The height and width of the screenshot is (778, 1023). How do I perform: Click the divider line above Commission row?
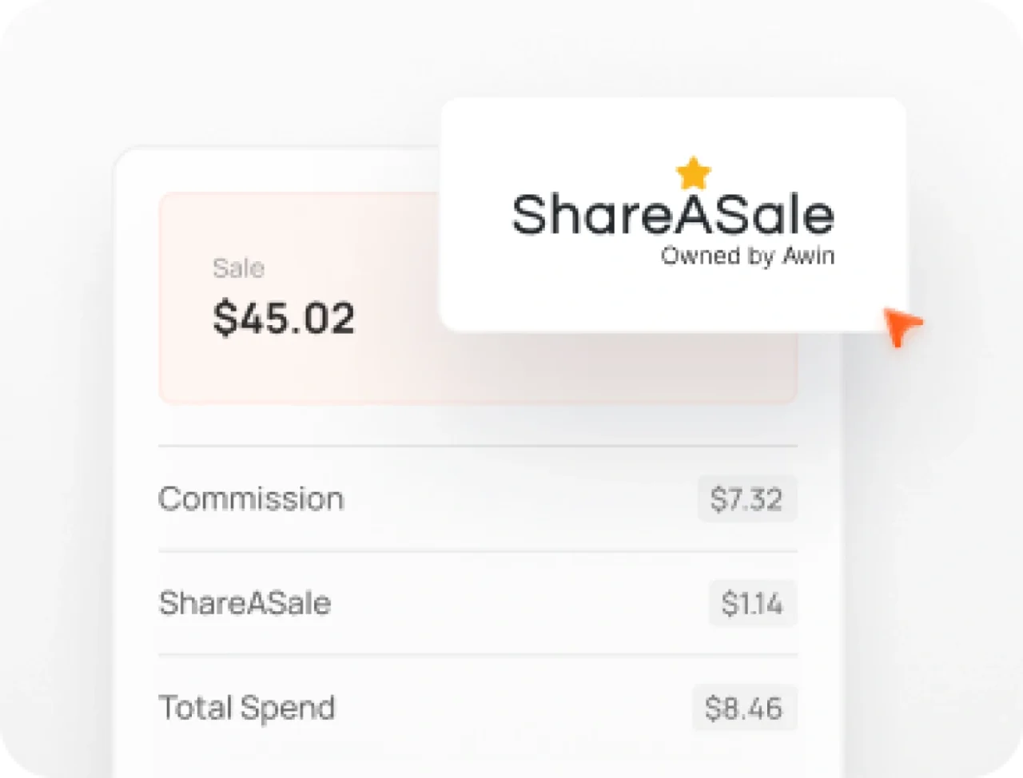(x=477, y=446)
